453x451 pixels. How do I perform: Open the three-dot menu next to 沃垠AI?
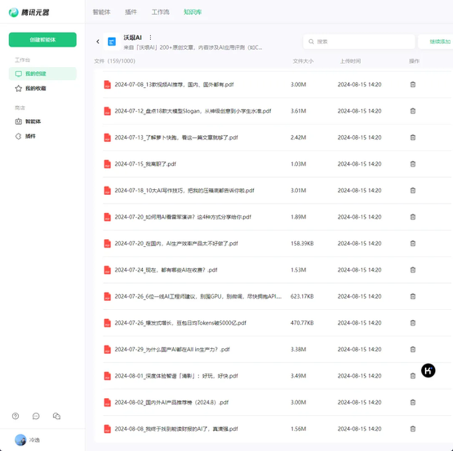[151, 37]
